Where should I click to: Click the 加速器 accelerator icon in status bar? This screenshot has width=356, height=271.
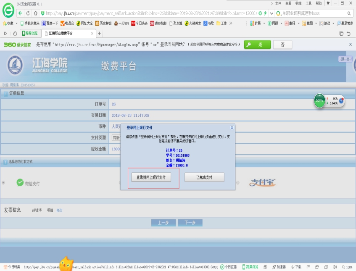click(x=279, y=267)
